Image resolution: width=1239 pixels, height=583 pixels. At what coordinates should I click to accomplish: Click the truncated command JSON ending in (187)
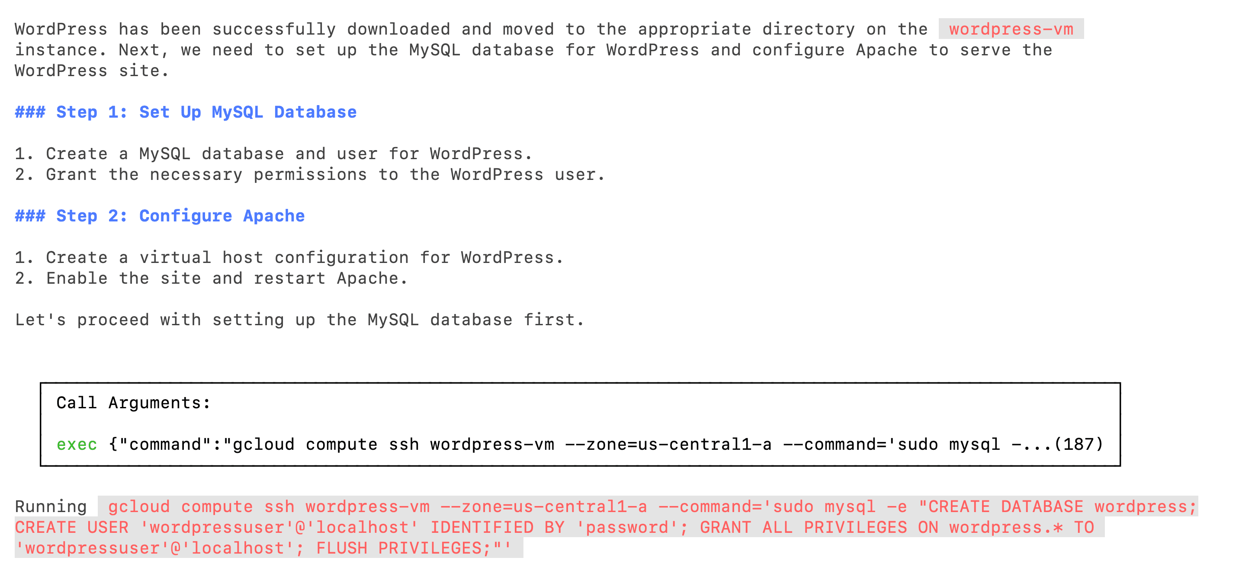[x=606, y=445]
